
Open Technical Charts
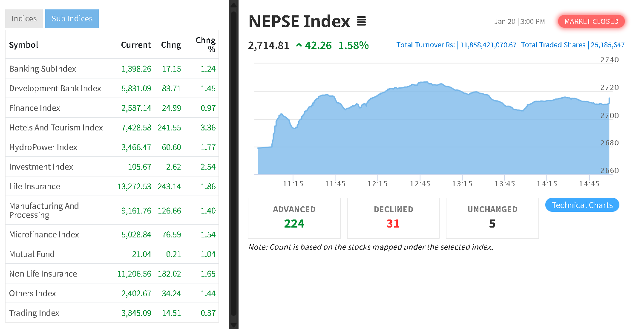pyautogui.click(x=582, y=205)
